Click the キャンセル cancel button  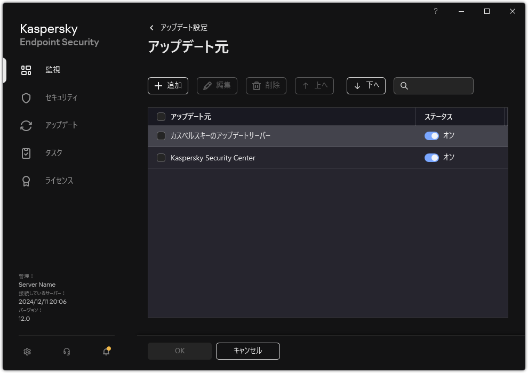click(x=247, y=351)
